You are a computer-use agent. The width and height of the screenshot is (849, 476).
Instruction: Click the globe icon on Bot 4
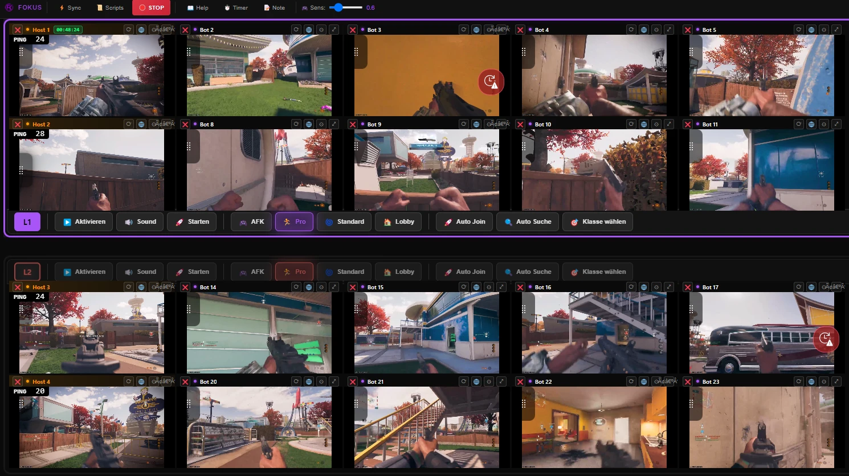[644, 30]
